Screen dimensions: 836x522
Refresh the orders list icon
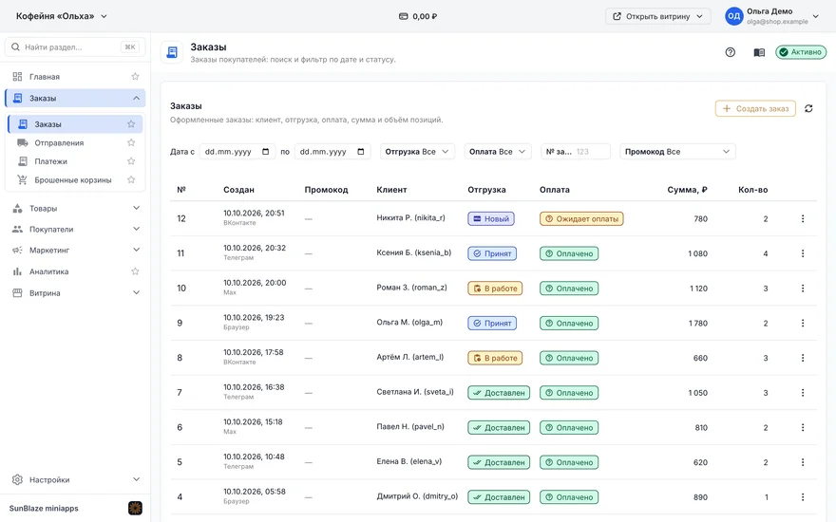tap(808, 108)
